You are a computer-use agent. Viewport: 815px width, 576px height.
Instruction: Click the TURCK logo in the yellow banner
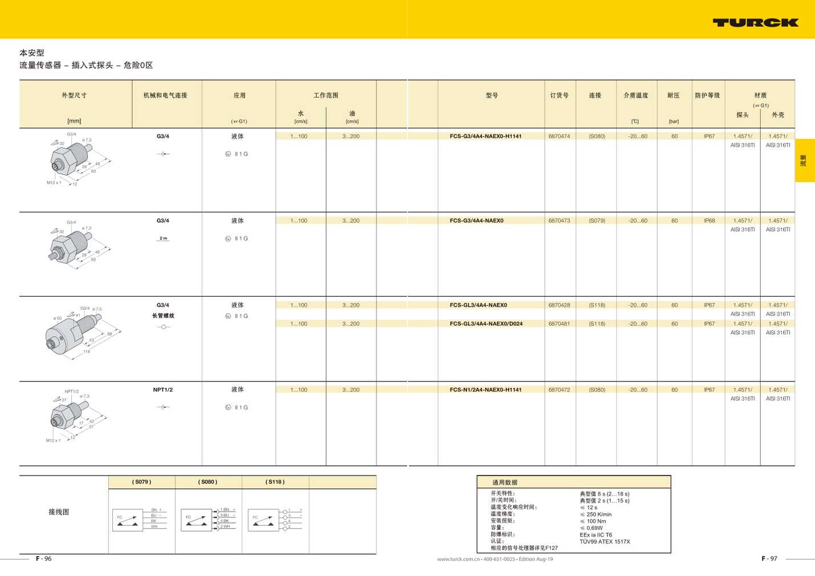click(x=755, y=23)
